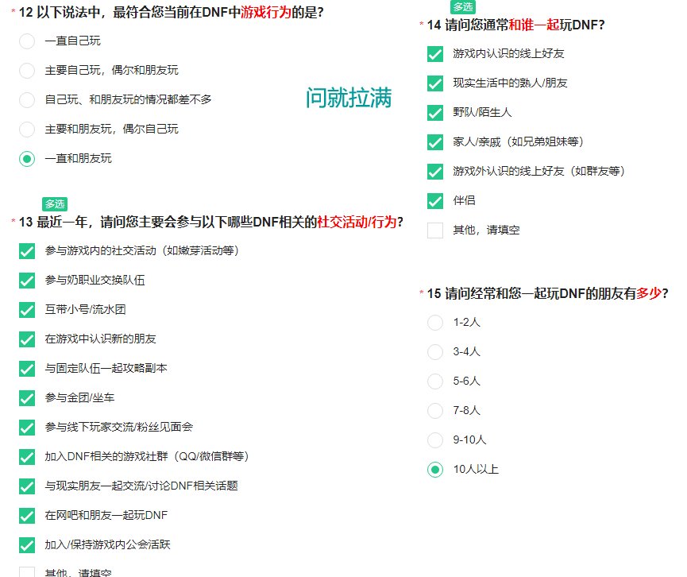Image resolution: width=687 pixels, height=577 pixels.
Task: Uncheck 加入/保持游戏内公会活跃 checkbox
Action: 27,545
